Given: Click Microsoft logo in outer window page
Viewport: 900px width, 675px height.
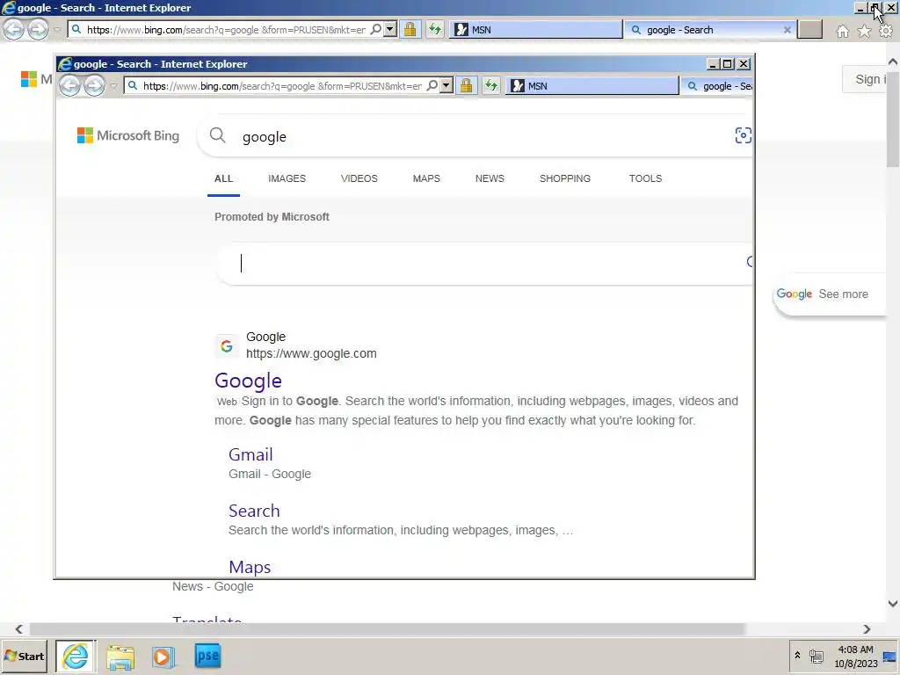Looking at the screenshot, I should click(29, 79).
